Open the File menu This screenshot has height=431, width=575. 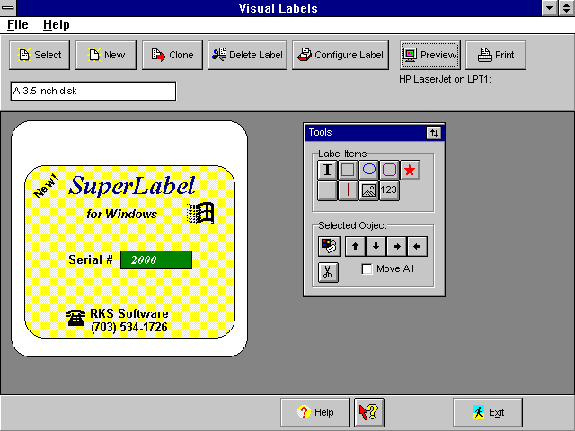click(x=18, y=25)
